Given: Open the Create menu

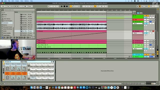Looking at the screenshot, I should tap(17, 1).
